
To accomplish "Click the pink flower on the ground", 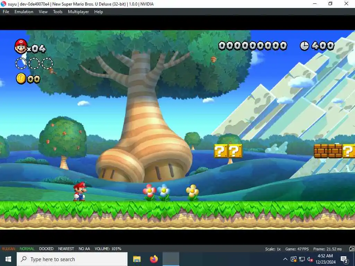I will click(x=150, y=192).
